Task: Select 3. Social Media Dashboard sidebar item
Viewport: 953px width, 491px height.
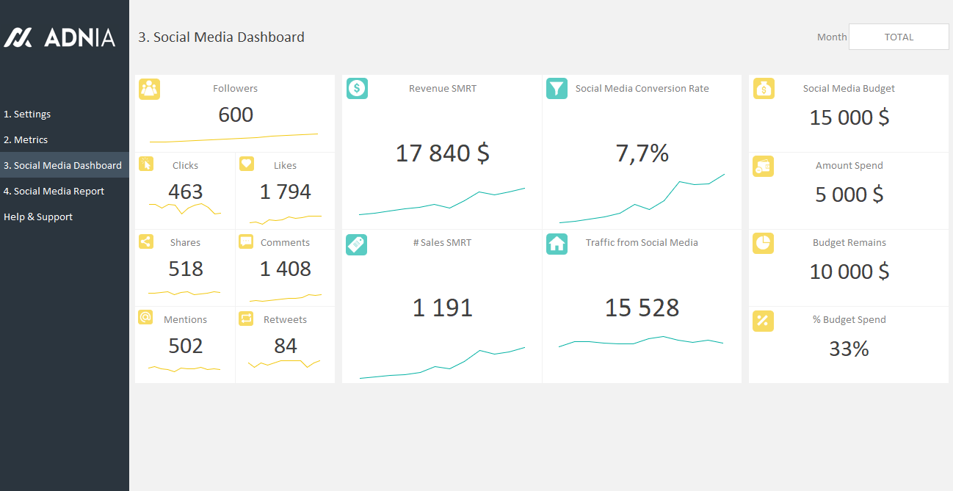Action: click(x=63, y=166)
